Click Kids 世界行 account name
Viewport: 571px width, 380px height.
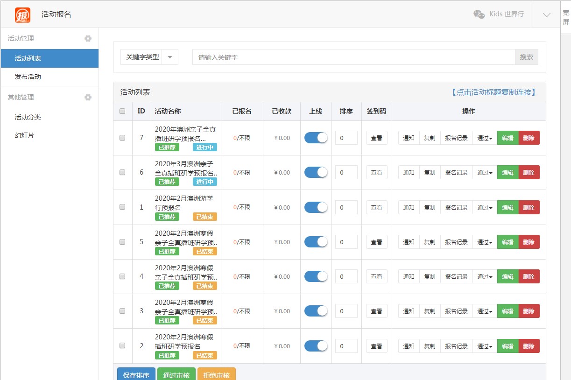(507, 14)
